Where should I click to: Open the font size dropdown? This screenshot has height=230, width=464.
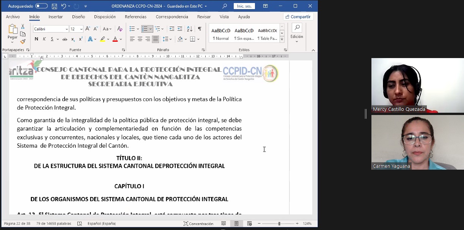pyautogui.click(x=81, y=29)
